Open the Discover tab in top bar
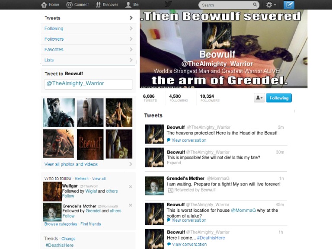 107,5
